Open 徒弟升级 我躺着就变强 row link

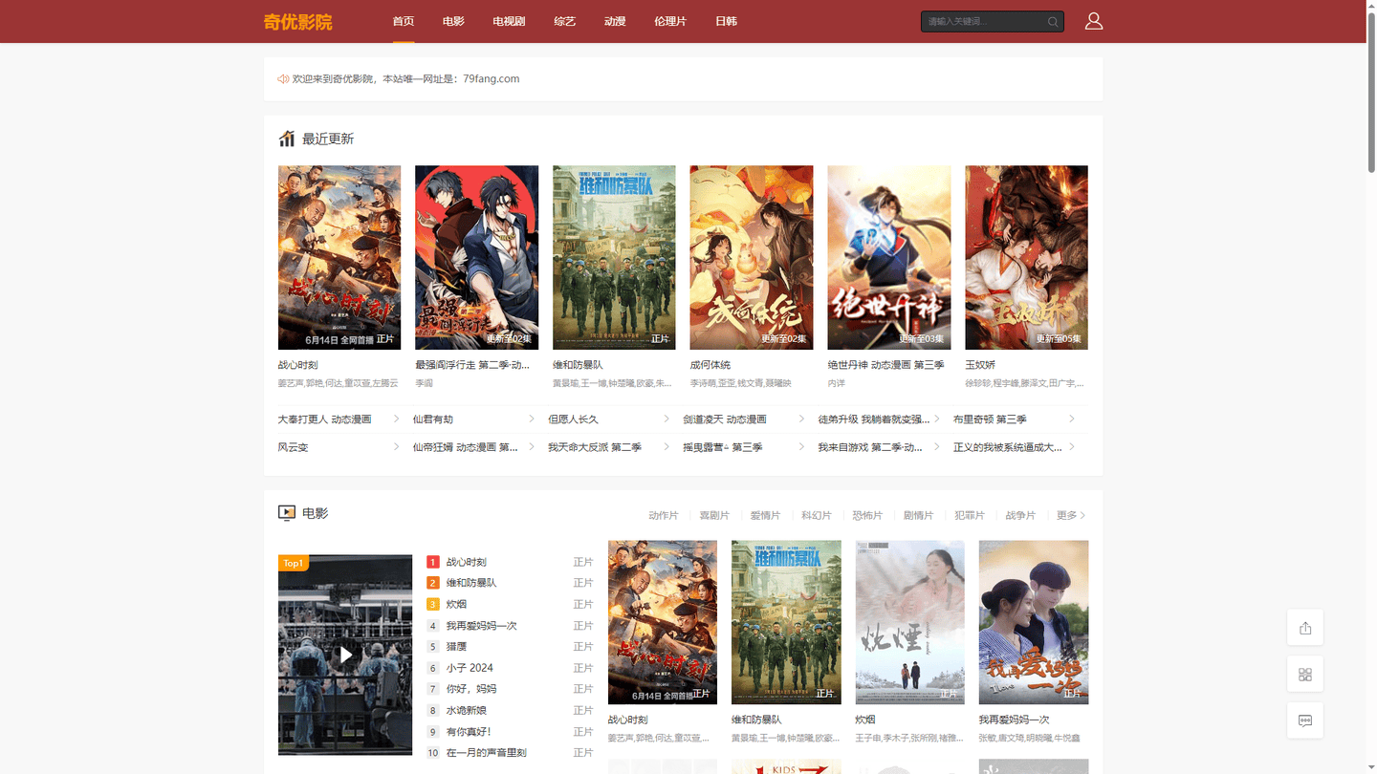coord(874,419)
